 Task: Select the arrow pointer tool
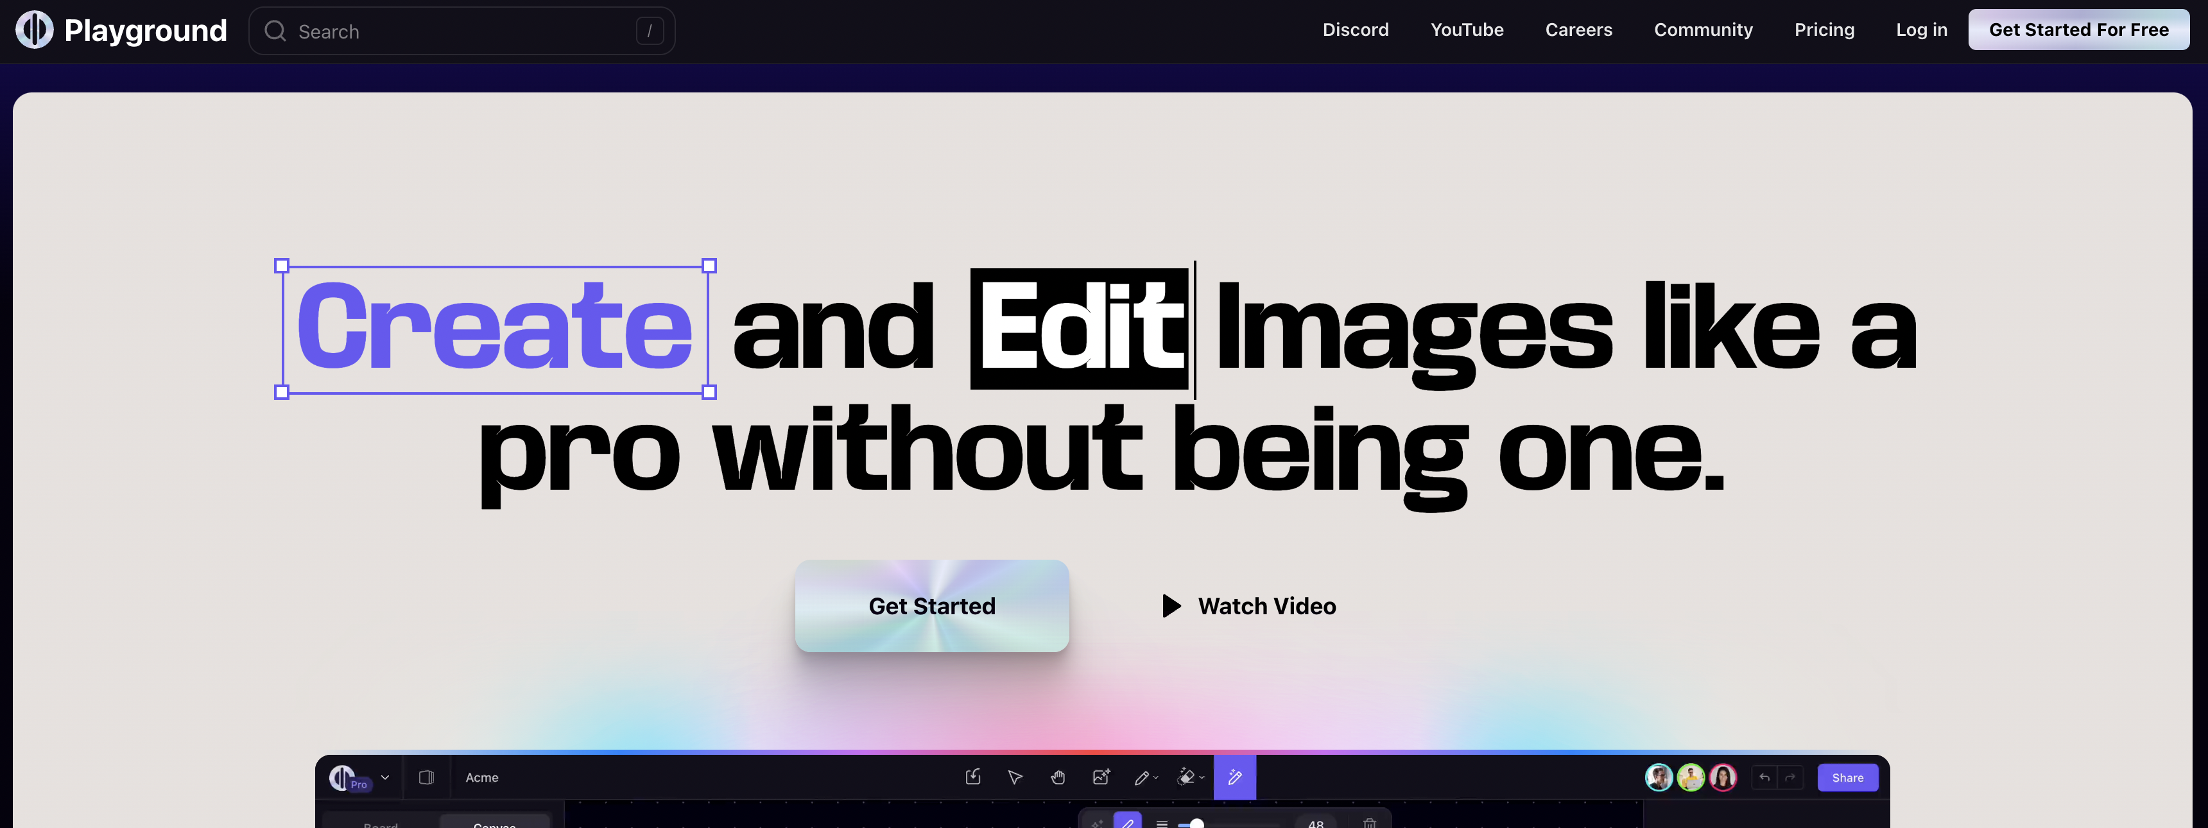pos(1015,777)
